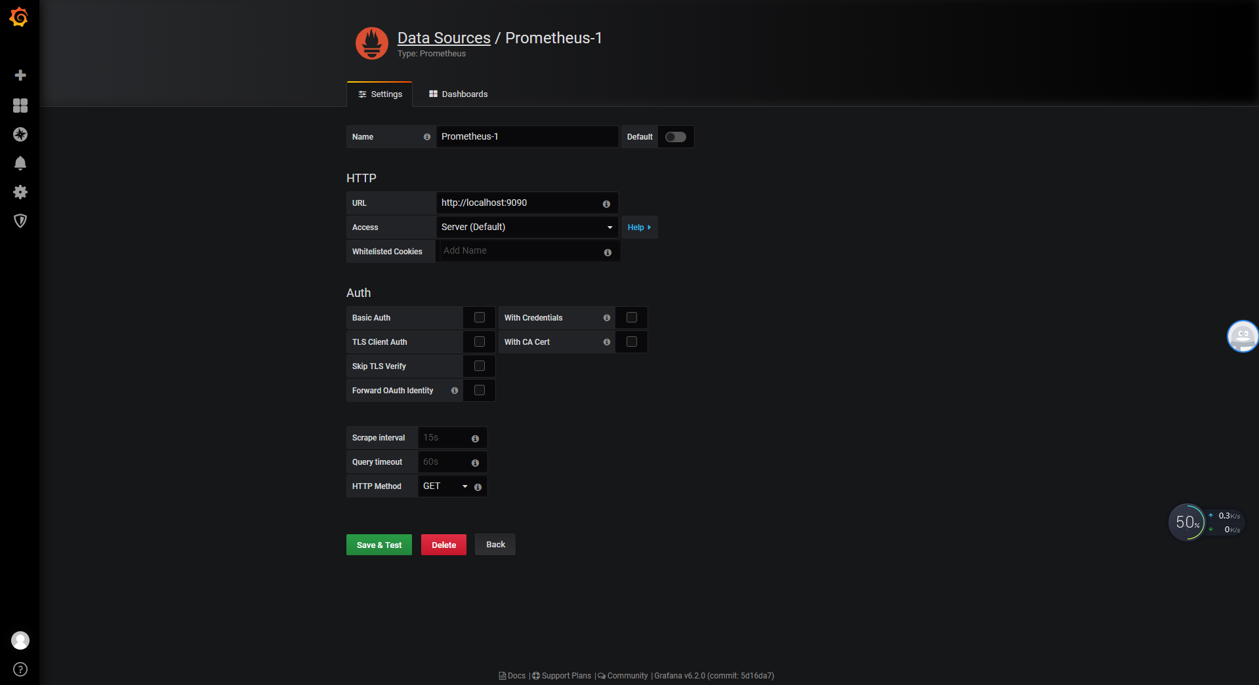The image size is (1259, 685).
Task: Click the info icon beside Name label
Action: [427, 137]
